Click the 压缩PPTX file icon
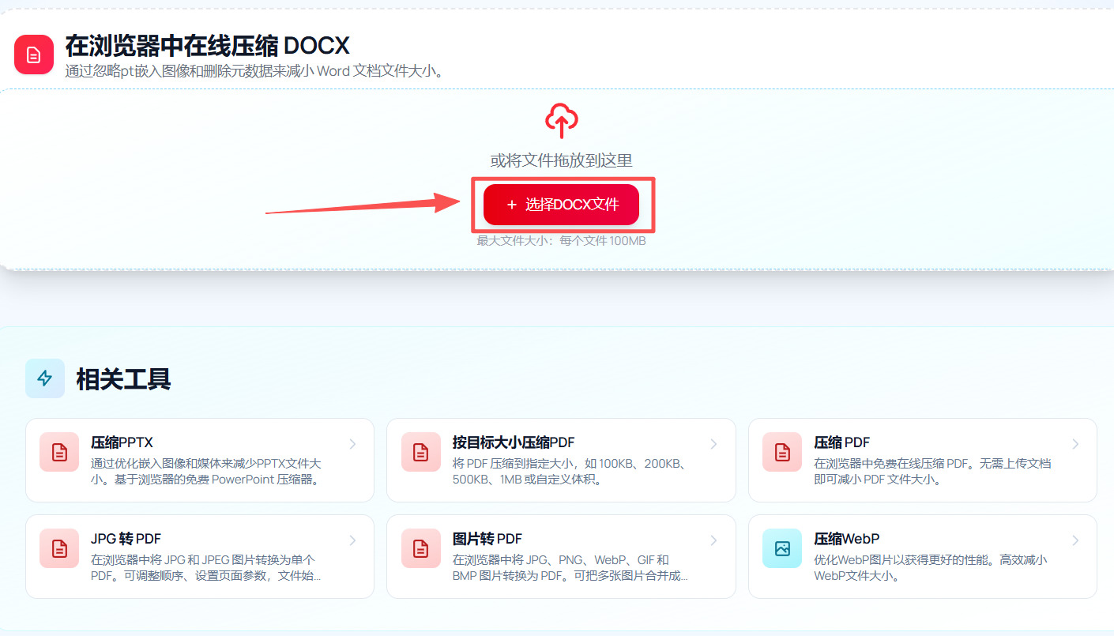 click(59, 452)
